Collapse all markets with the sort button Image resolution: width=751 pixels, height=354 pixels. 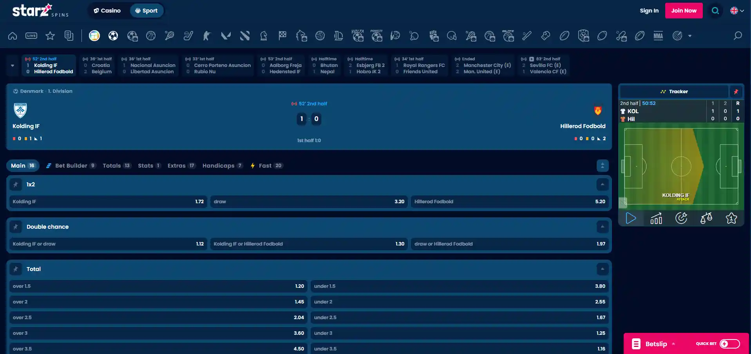pos(603,166)
